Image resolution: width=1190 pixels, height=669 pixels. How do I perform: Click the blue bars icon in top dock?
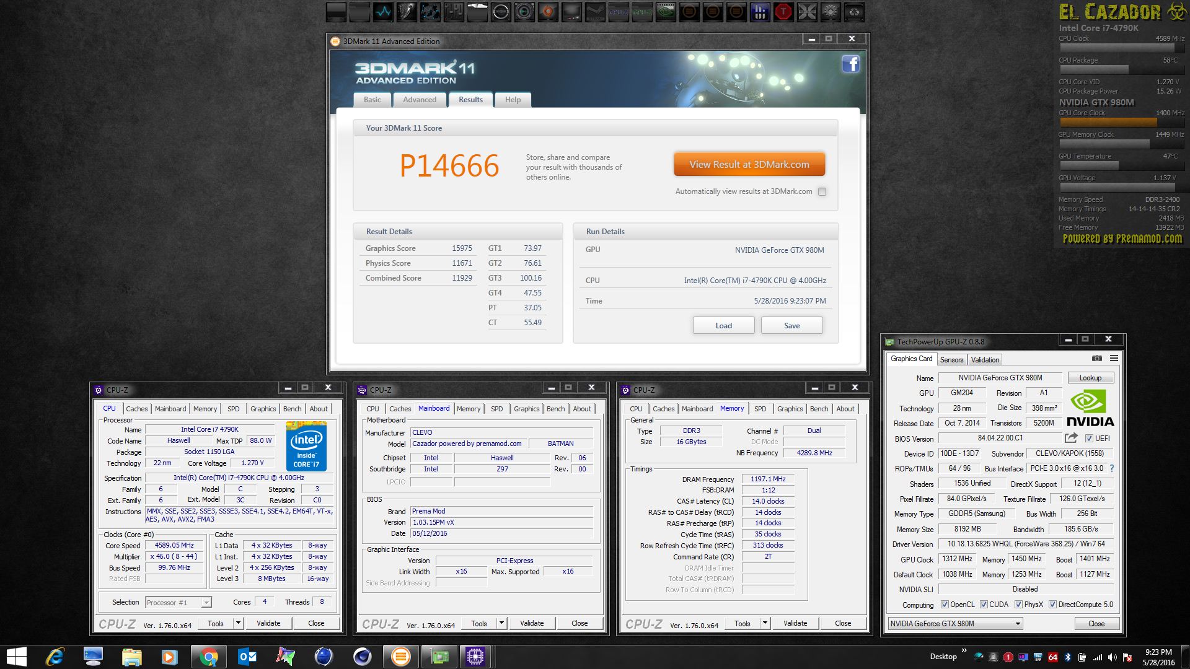760,12
